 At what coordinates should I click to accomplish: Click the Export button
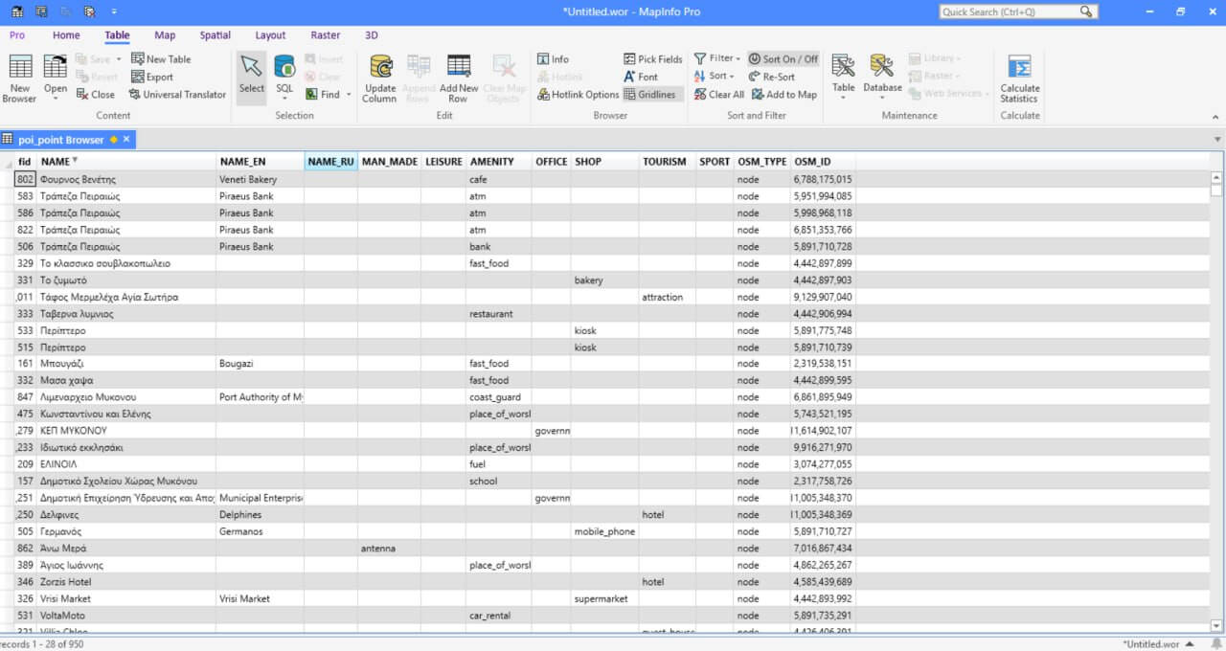point(152,77)
